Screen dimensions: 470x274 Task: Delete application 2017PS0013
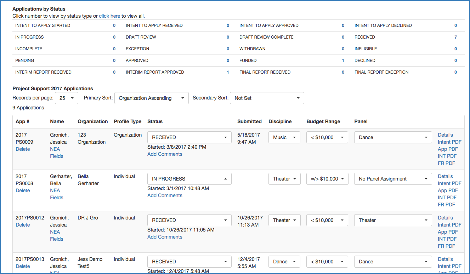23,266
